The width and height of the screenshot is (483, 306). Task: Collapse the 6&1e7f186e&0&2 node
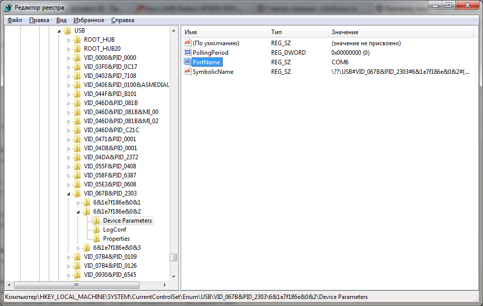(x=78, y=212)
